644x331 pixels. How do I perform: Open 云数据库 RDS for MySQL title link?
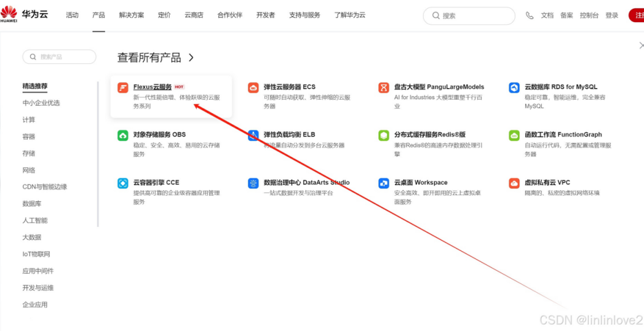pyautogui.click(x=561, y=87)
